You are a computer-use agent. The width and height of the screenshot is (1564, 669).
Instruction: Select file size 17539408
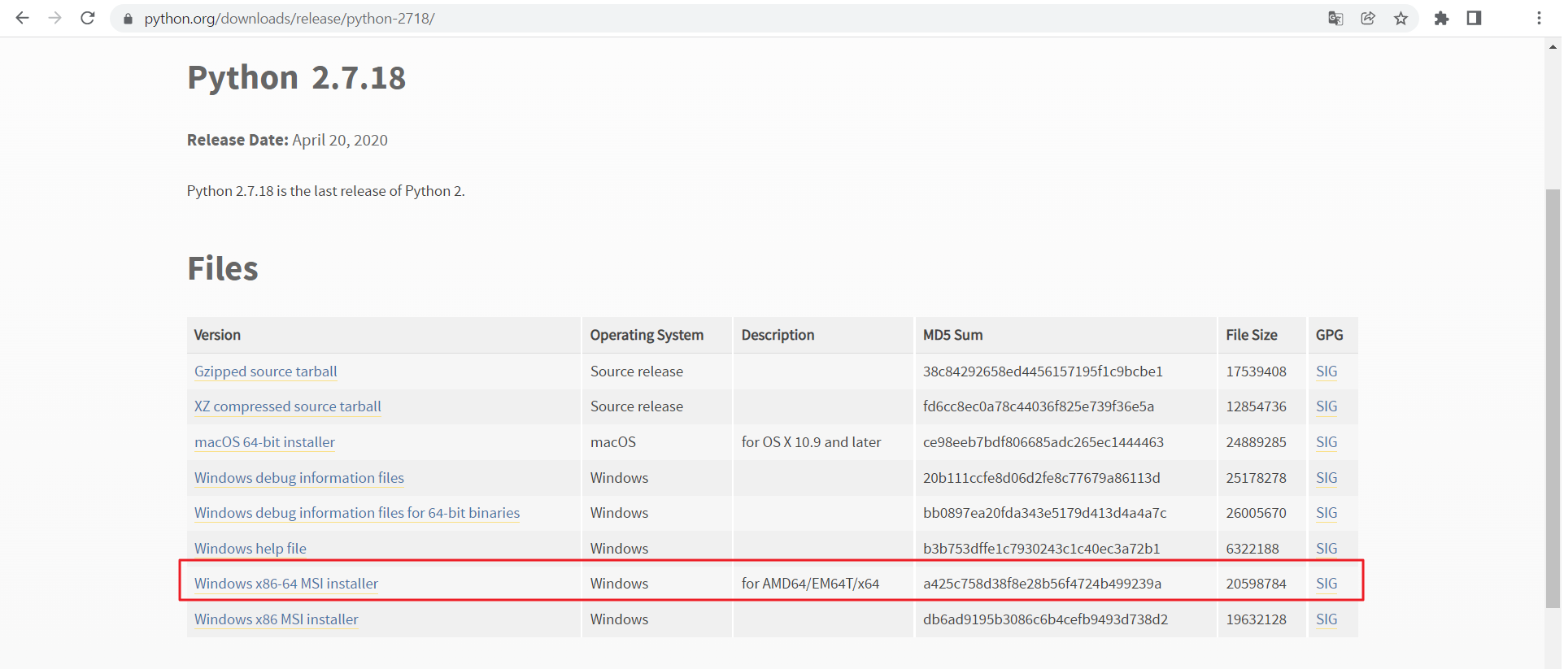1256,371
